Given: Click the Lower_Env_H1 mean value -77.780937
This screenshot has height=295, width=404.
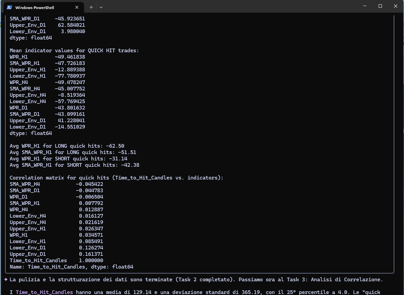Looking at the screenshot, I should (70, 76).
